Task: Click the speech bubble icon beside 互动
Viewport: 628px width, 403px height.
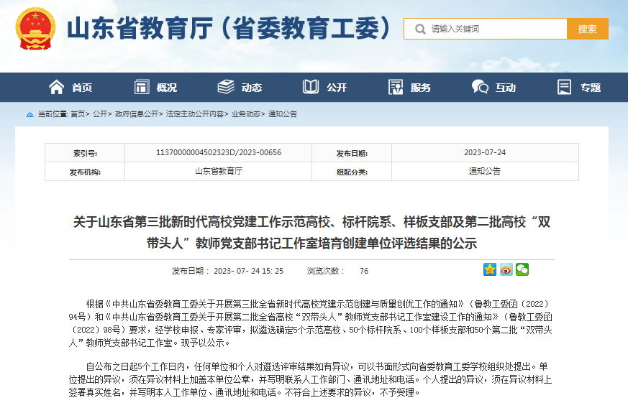Action: 480,87
